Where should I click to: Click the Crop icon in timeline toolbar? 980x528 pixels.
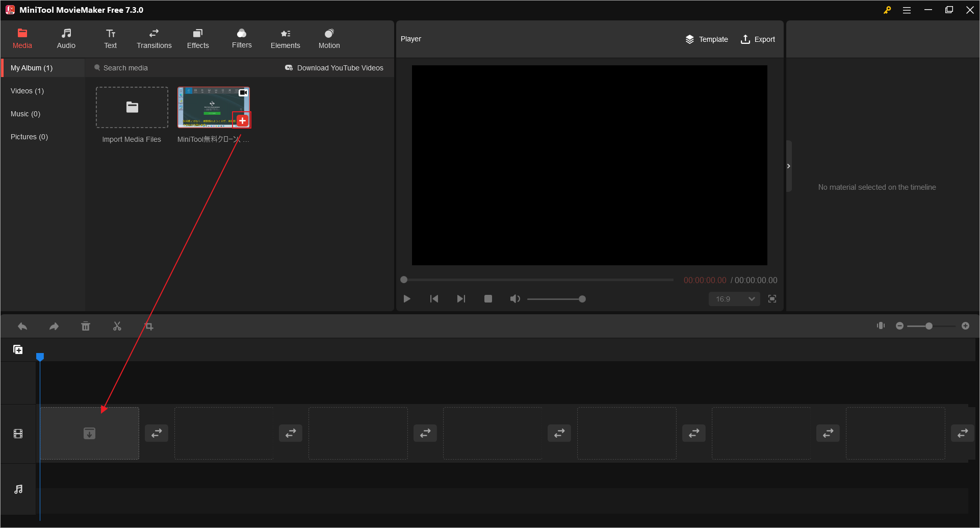point(149,326)
